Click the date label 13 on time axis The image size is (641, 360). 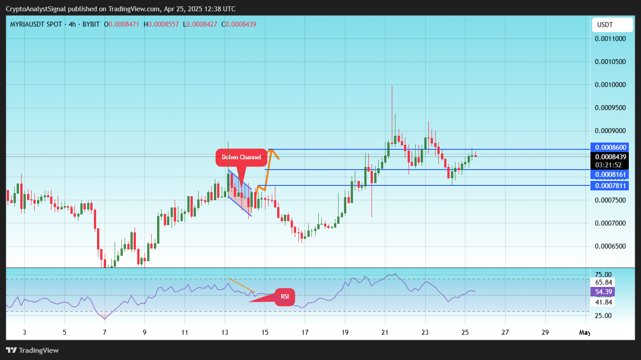[224, 332]
